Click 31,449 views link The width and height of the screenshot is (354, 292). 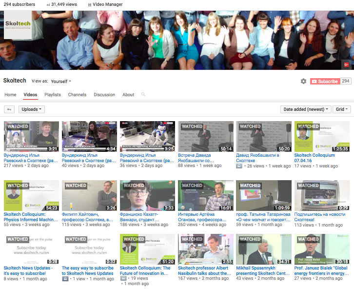point(64,4)
